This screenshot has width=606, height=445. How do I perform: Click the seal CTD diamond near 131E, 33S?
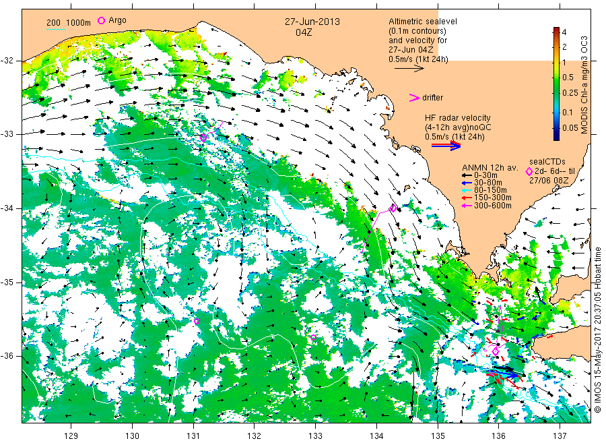pos(203,138)
